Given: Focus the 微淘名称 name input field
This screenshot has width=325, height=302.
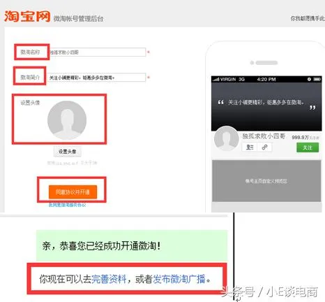Looking at the screenshot, I should pyautogui.click(x=98, y=52).
